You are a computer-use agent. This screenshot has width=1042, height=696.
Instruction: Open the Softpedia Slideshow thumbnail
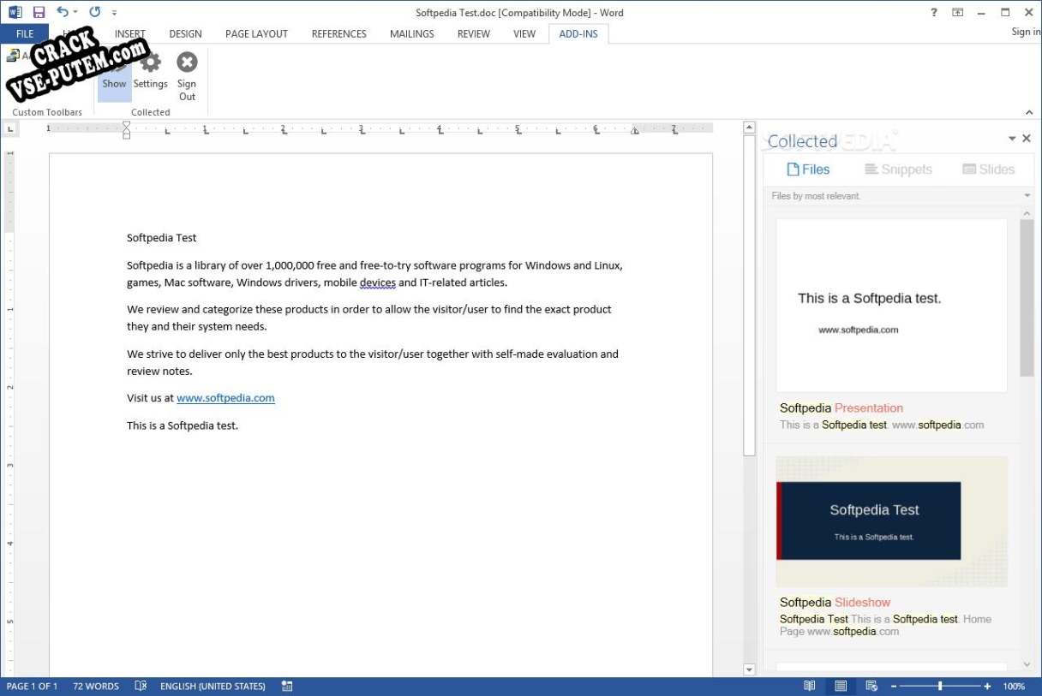(x=891, y=521)
